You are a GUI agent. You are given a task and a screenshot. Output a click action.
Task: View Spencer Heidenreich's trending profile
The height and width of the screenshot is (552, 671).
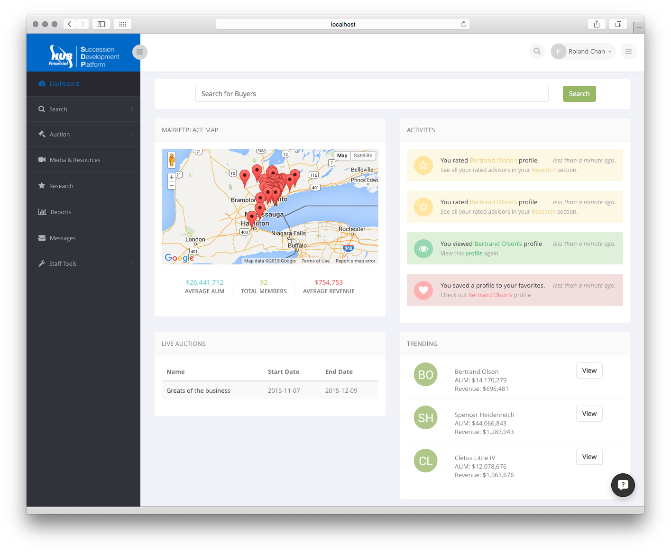click(589, 414)
